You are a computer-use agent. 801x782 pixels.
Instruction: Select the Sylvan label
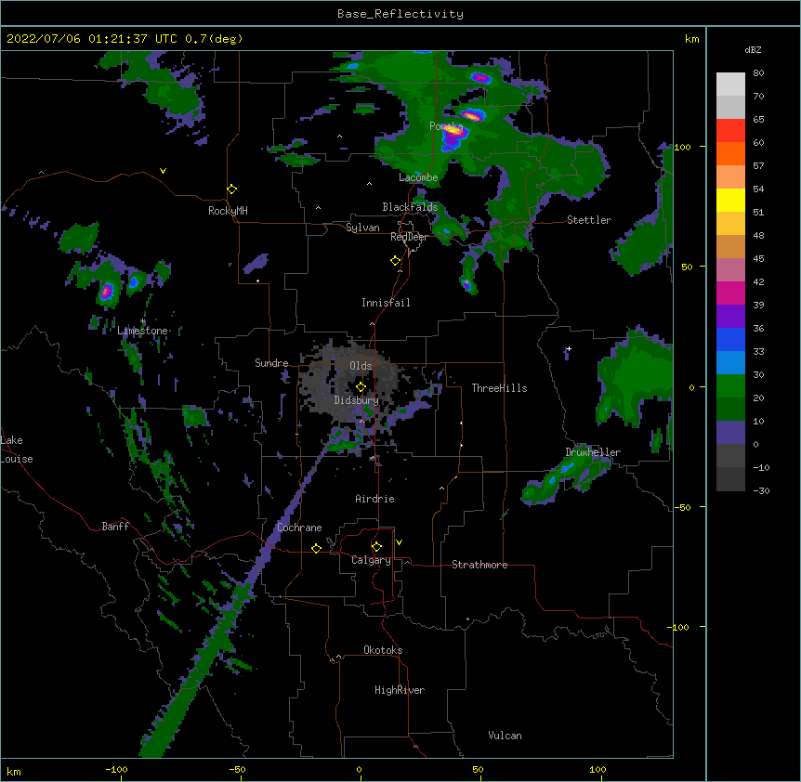click(362, 228)
